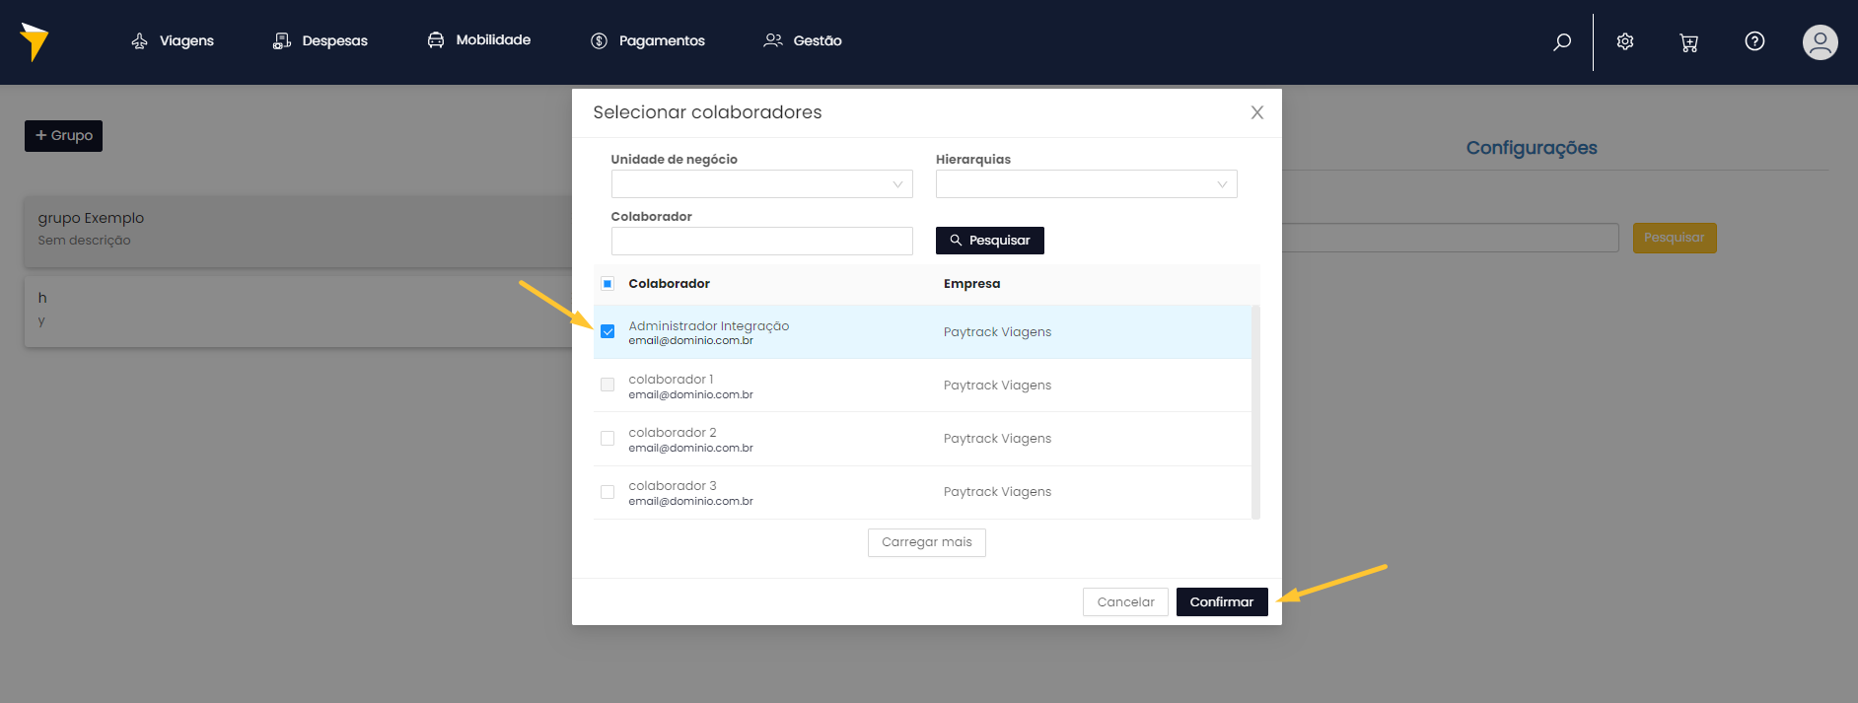Open the settings gear icon
The image size is (1858, 703).
1625,41
